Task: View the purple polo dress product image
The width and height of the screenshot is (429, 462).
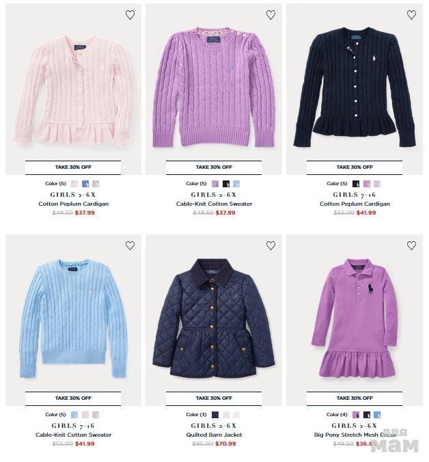Action: tap(355, 318)
